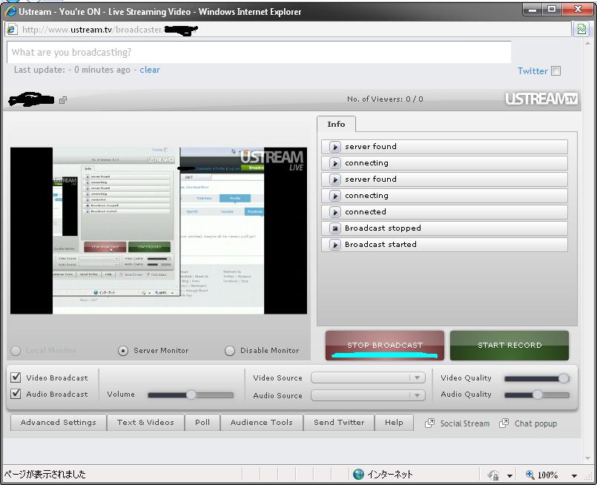597x485 pixels.
Task: Click the play icon beside first "server found"
Action: [x=334, y=147]
